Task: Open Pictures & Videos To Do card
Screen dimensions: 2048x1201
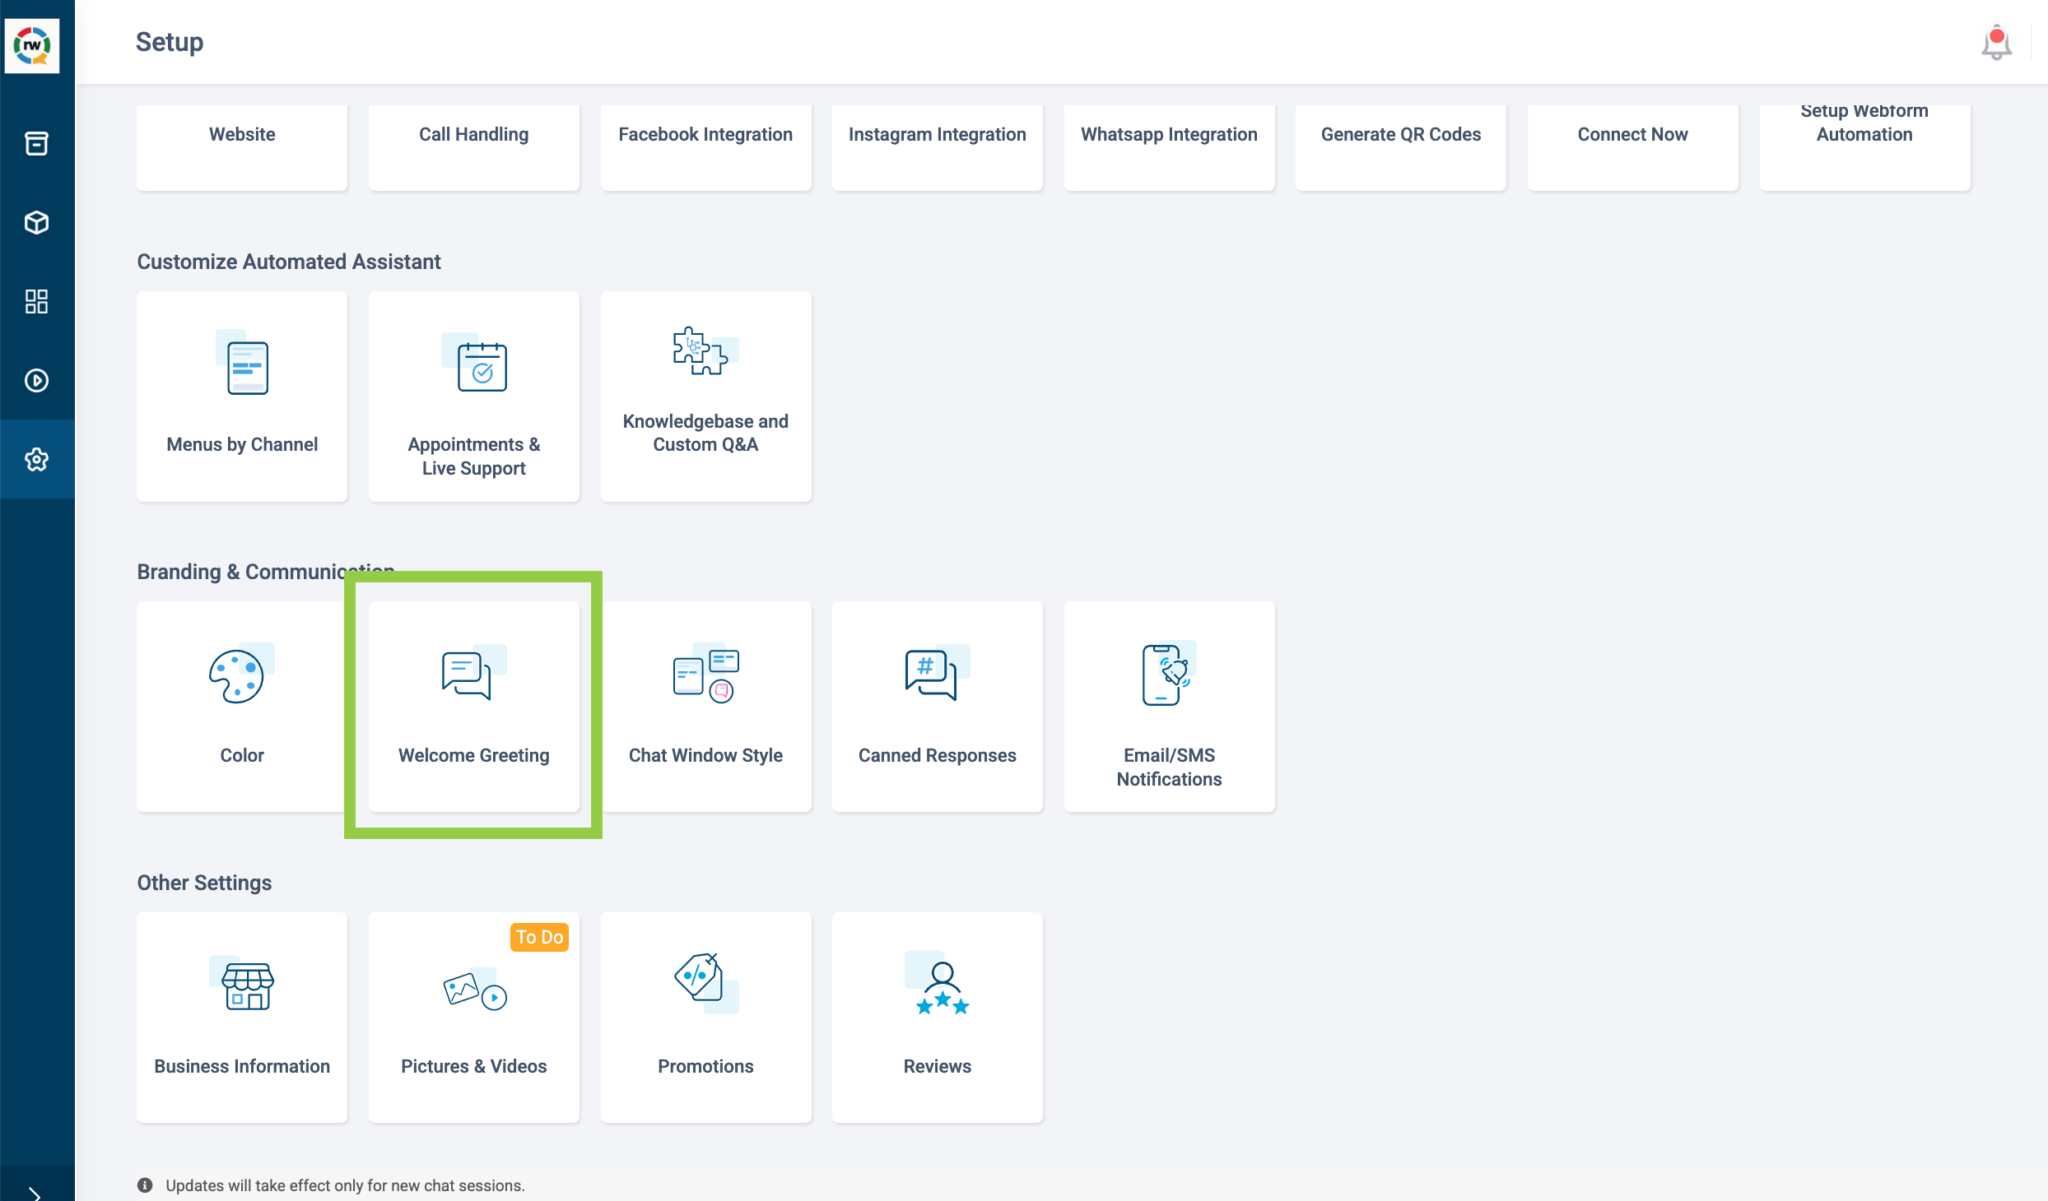Action: pos(473,1017)
